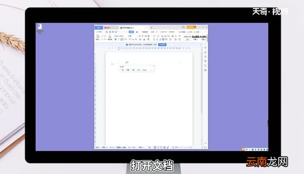Click the Save icon in quick access toolbar
The image size is (304, 174).
pos(107,32)
